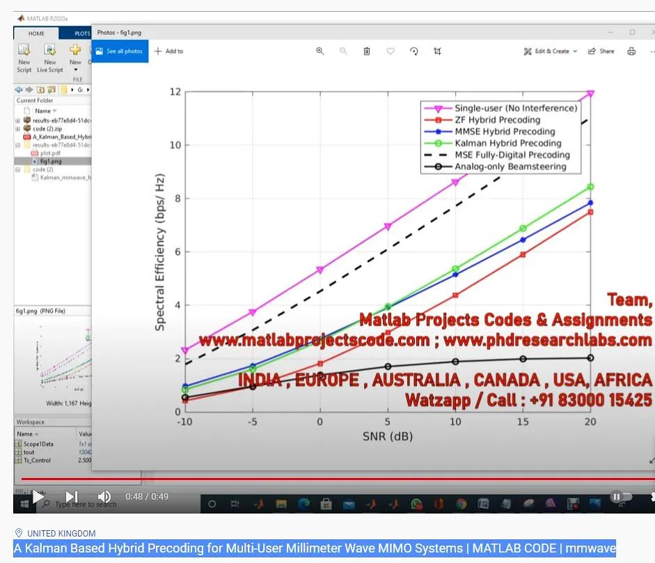Screen dimensions: 655x563
Task: Click the G: drive path segment
Action: [x=80, y=89]
